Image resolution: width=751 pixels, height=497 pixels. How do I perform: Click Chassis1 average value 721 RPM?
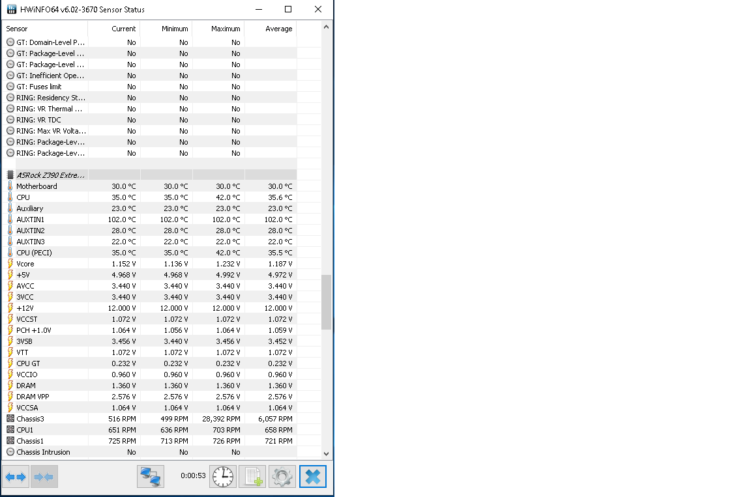[279, 440]
